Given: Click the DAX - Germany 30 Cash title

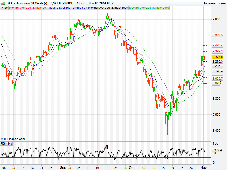Looking at the screenshot, I should pyautogui.click(x=27, y=3).
